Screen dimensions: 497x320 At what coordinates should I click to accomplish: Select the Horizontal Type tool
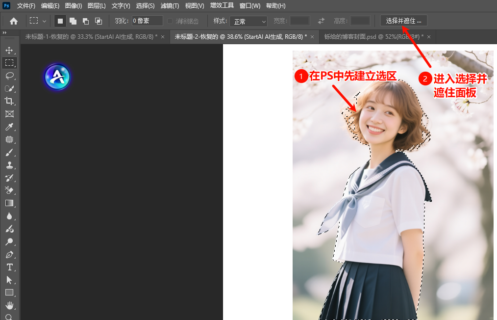[x=9, y=267]
